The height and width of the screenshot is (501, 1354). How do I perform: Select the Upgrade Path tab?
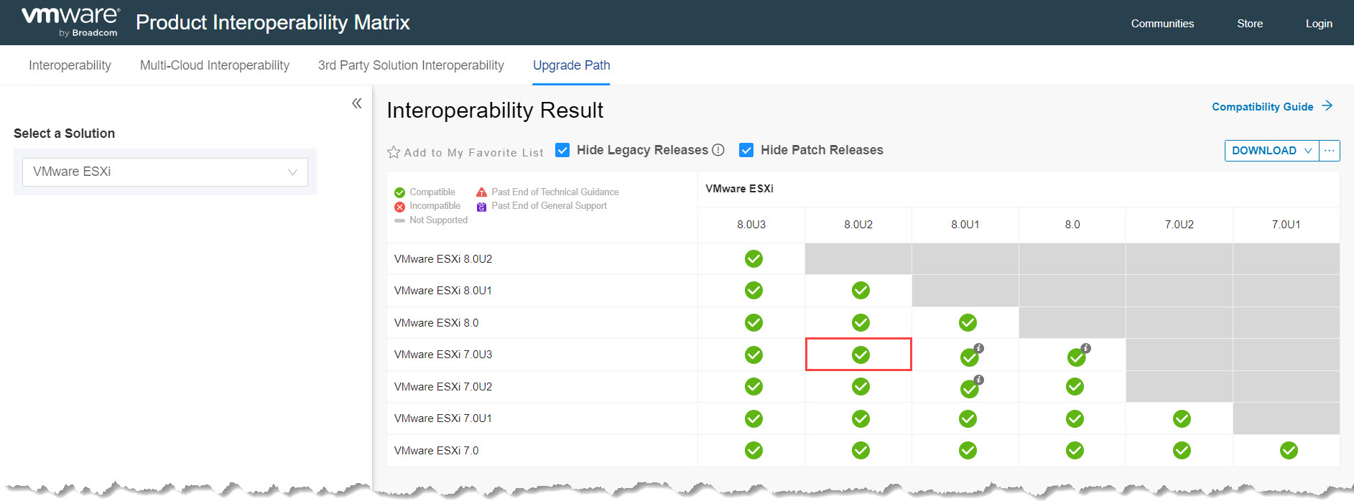572,65
